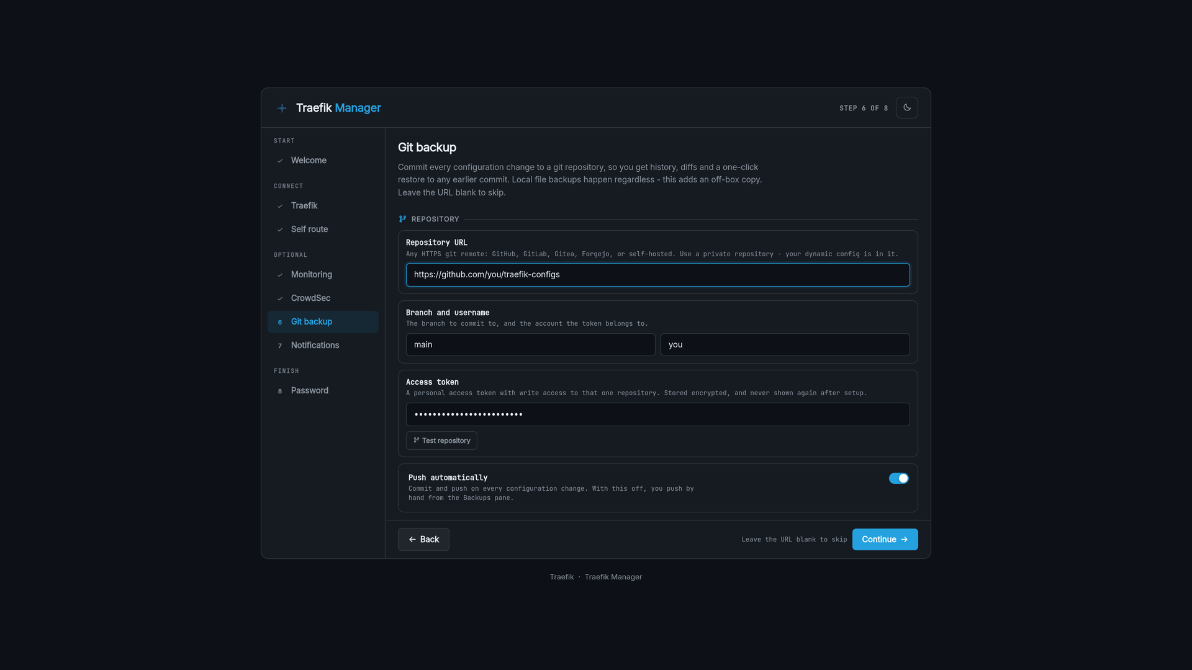Click the Push automatically label
Viewport: 1192px width, 670px height.
tap(448, 478)
